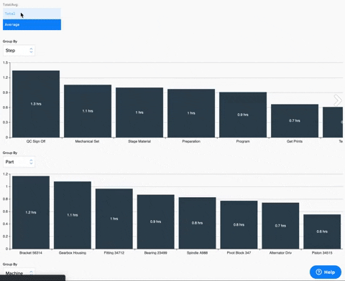The height and width of the screenshot is (281, 345).
Task: Select the Total option in dropdown
Action: click(32, 14)
